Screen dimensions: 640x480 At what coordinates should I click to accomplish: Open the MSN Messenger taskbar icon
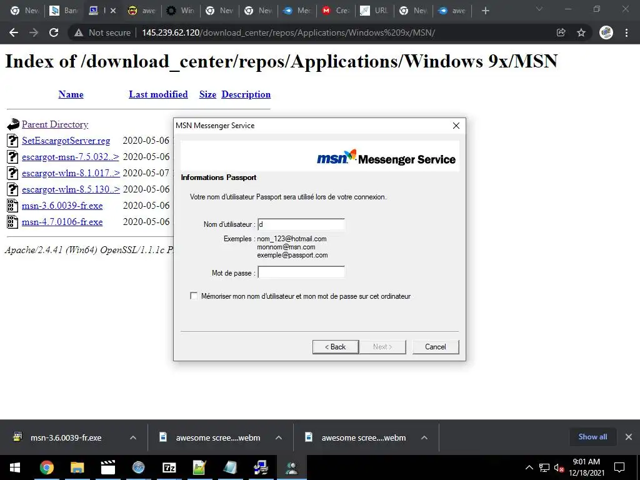click(292, 467)
